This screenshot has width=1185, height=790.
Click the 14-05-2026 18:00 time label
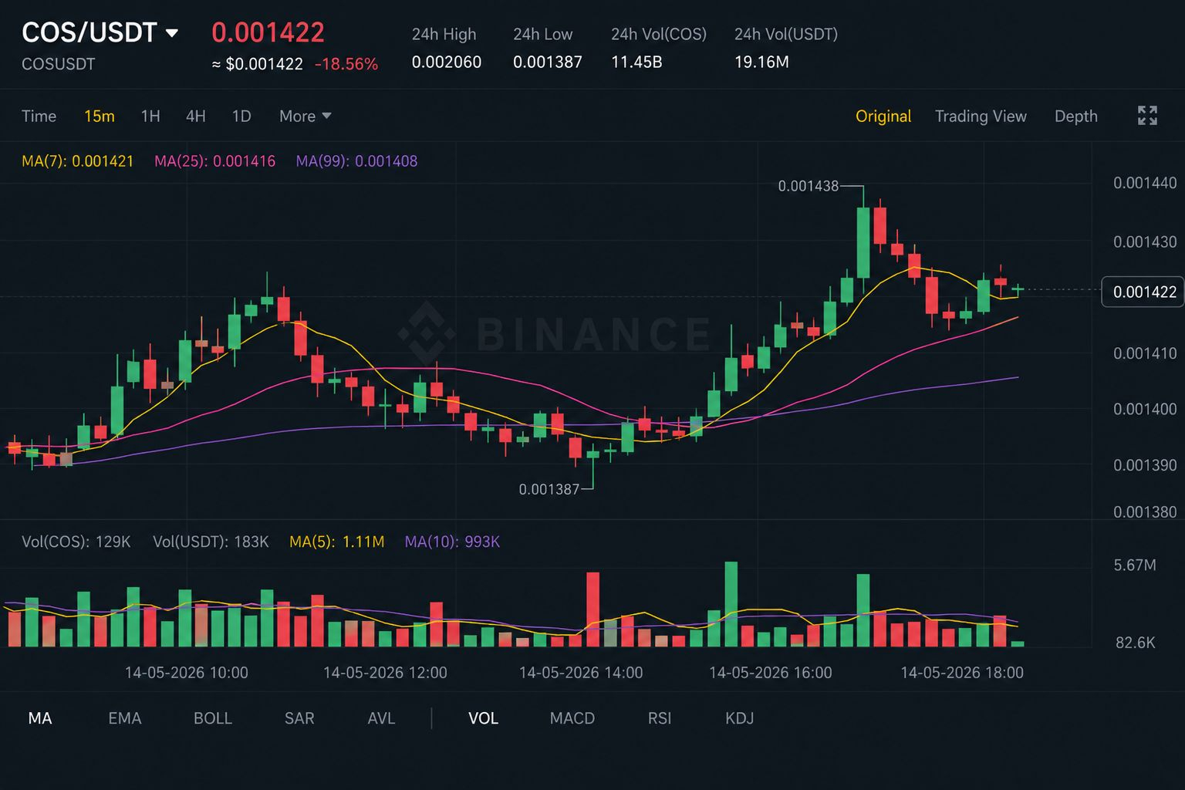click(x=962, y=673)
